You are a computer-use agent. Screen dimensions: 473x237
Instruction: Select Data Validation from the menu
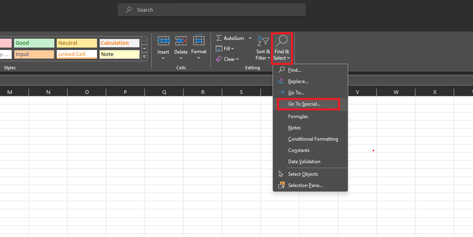pos(304,161)
